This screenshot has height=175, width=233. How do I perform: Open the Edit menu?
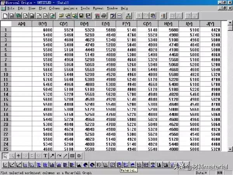click(21, 8)
